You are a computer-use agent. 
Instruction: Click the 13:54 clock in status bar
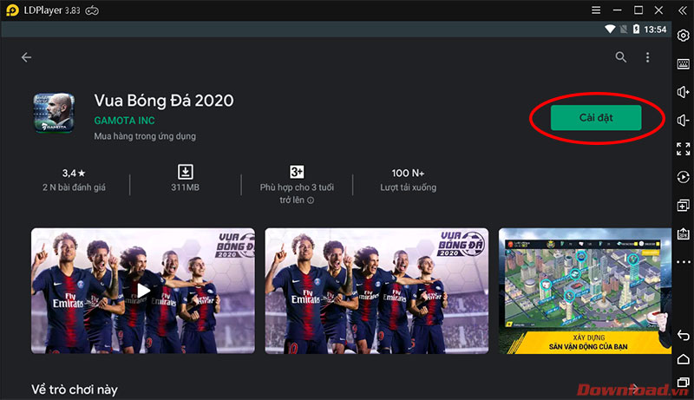click(655, 30)
